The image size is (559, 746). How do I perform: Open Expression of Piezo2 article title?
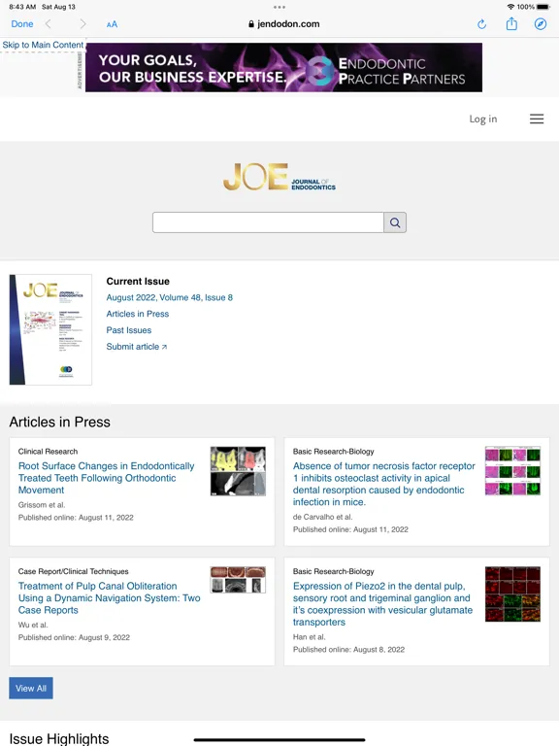click(382, 604)
